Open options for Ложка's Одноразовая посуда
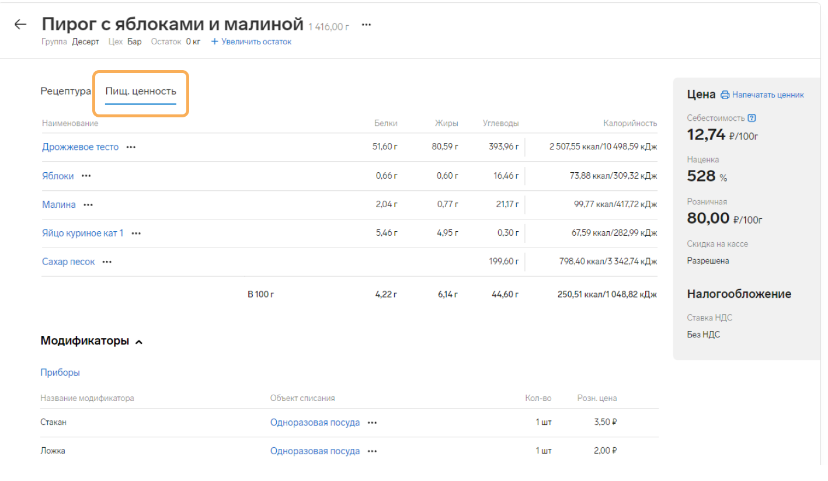The height and width of the screenshot is (481, 828). tap(373, 451)
